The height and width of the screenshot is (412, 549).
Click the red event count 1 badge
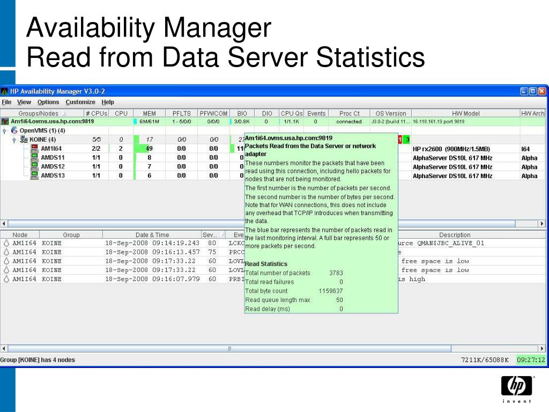pos(400,139)
